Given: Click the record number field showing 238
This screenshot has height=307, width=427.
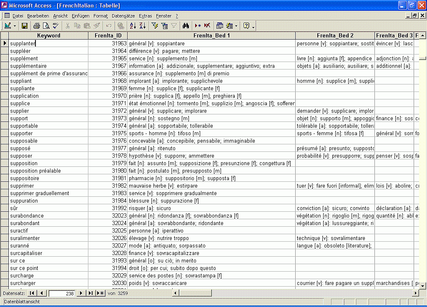Looking at the screenshot, I should pyautogui.click(x=62, y=293).
